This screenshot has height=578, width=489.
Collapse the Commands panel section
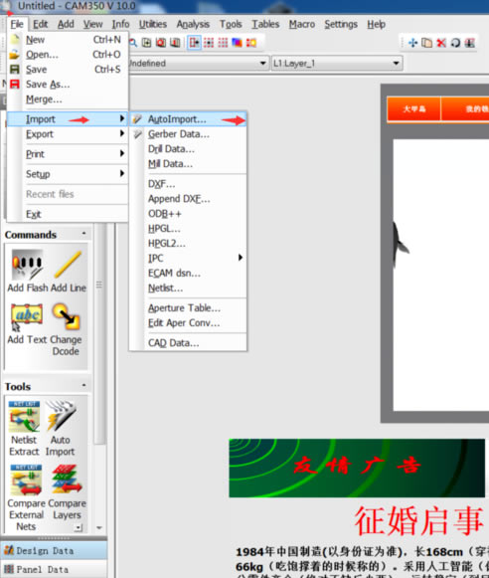(83, 234)
